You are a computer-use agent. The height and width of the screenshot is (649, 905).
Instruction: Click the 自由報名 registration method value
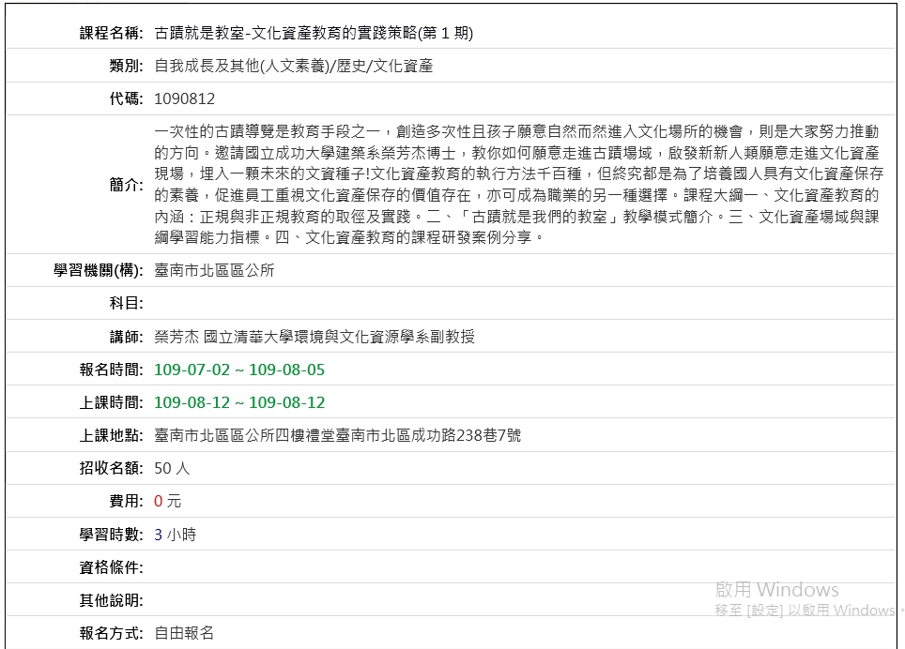click(x=184, y=633)
